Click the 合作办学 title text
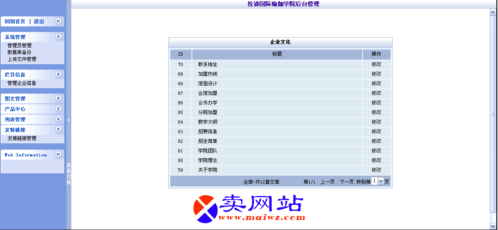 pos(208,103)
